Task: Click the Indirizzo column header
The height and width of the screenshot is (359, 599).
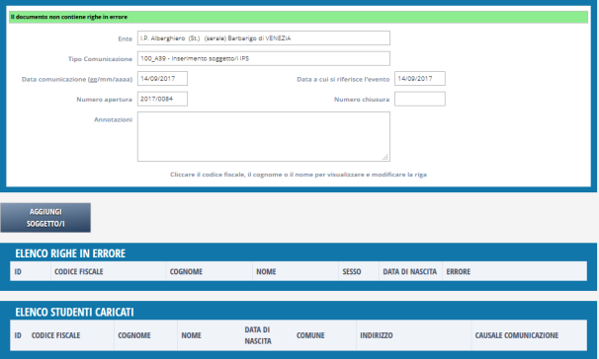Action: (376, 335)
